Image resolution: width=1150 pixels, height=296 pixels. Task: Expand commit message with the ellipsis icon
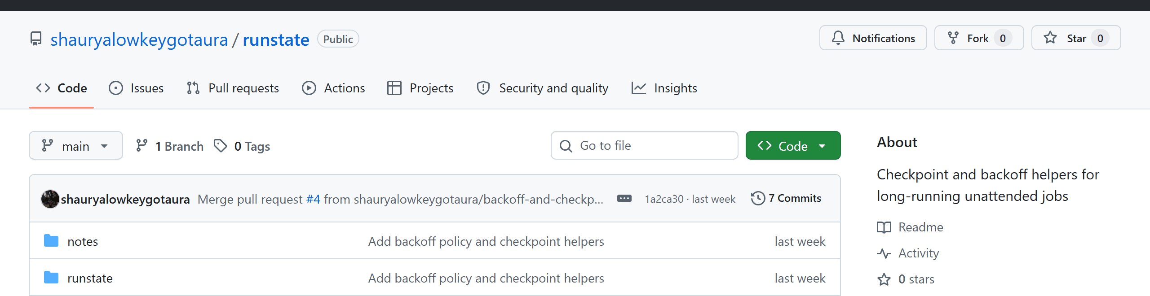click(624, 199)
